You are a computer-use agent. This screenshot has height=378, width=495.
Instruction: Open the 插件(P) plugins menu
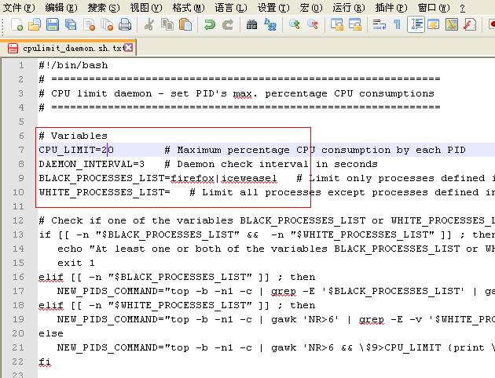pos(391,8)
